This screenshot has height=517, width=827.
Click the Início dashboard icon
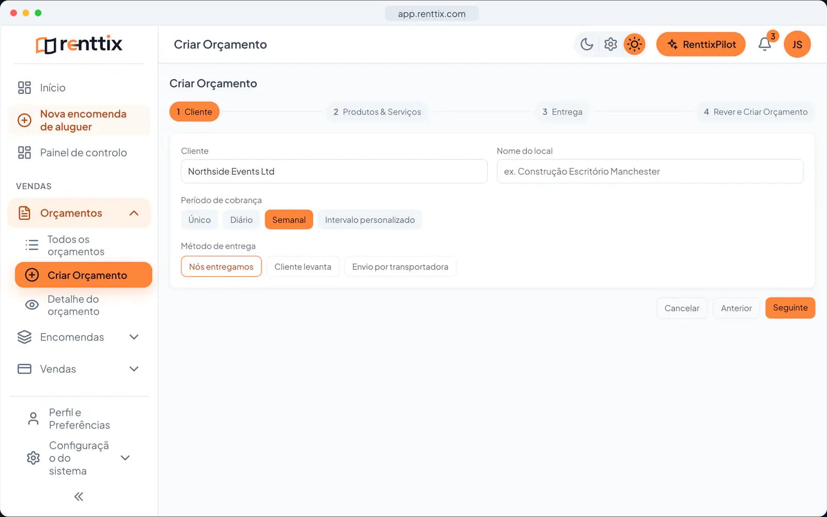(24, 88)
